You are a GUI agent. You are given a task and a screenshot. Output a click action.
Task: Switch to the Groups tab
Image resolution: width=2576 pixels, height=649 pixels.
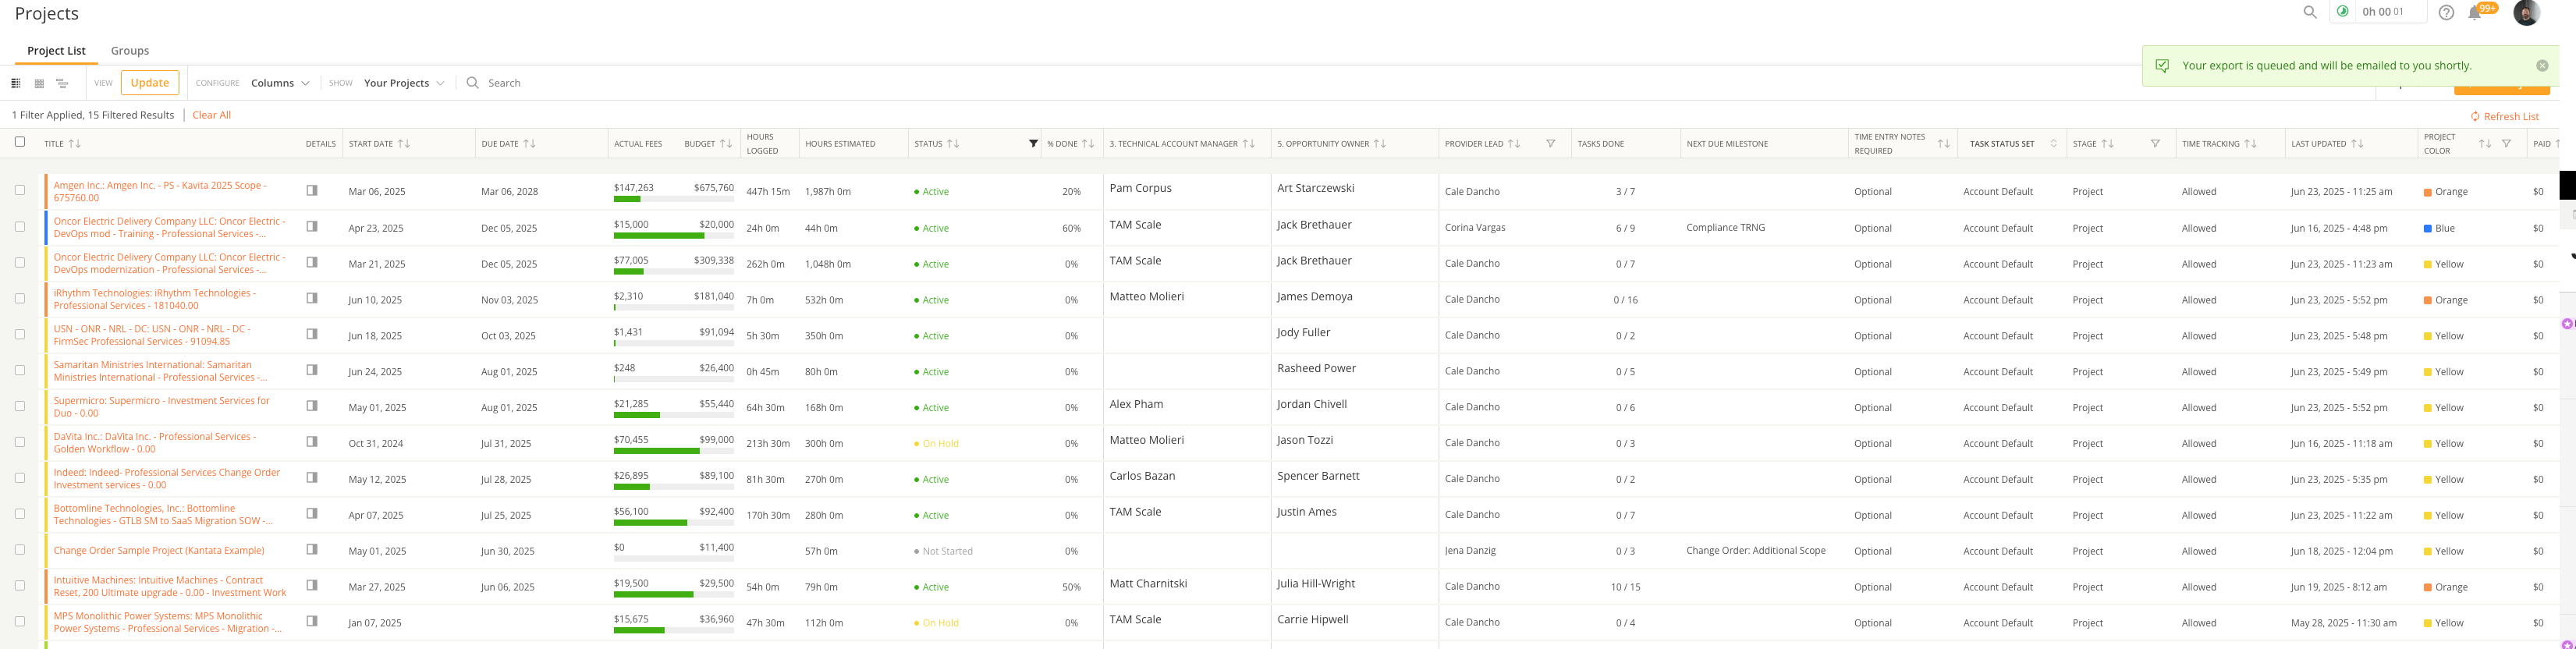coord(130,51)
